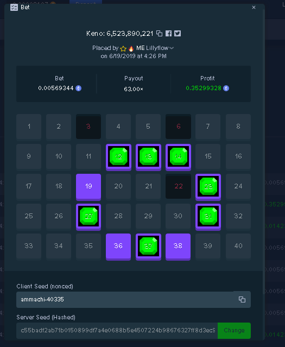Click the bet amount 0.00569344
The image size is (285, 347).
point(56,89)
